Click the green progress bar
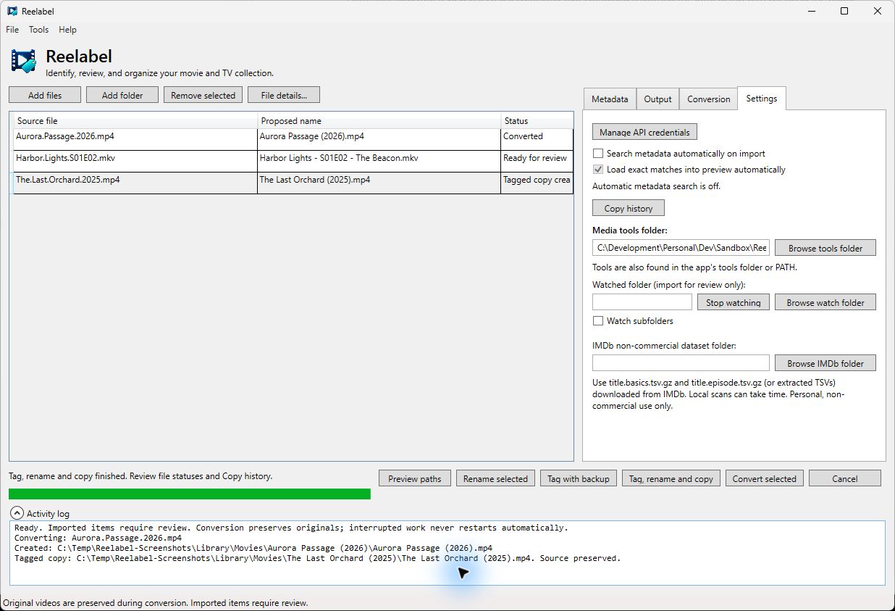Viewport: 895px width, 611px height. pos(190,494)
